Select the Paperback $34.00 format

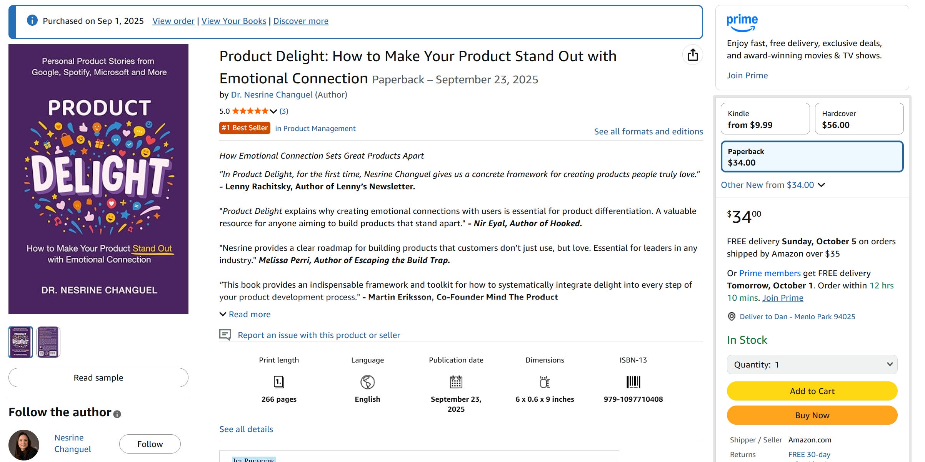point(812,157)
